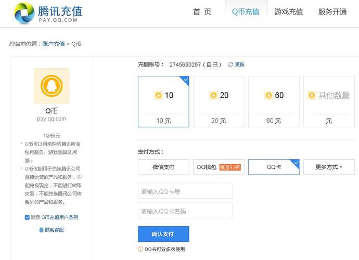This screenshot has height=260, width=359.
Task: Toggle the 同意 Q币充值用户条例 checkbox
Action: 27,217
